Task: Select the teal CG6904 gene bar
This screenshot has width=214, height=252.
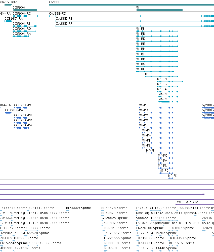Action: coord(25,10)
